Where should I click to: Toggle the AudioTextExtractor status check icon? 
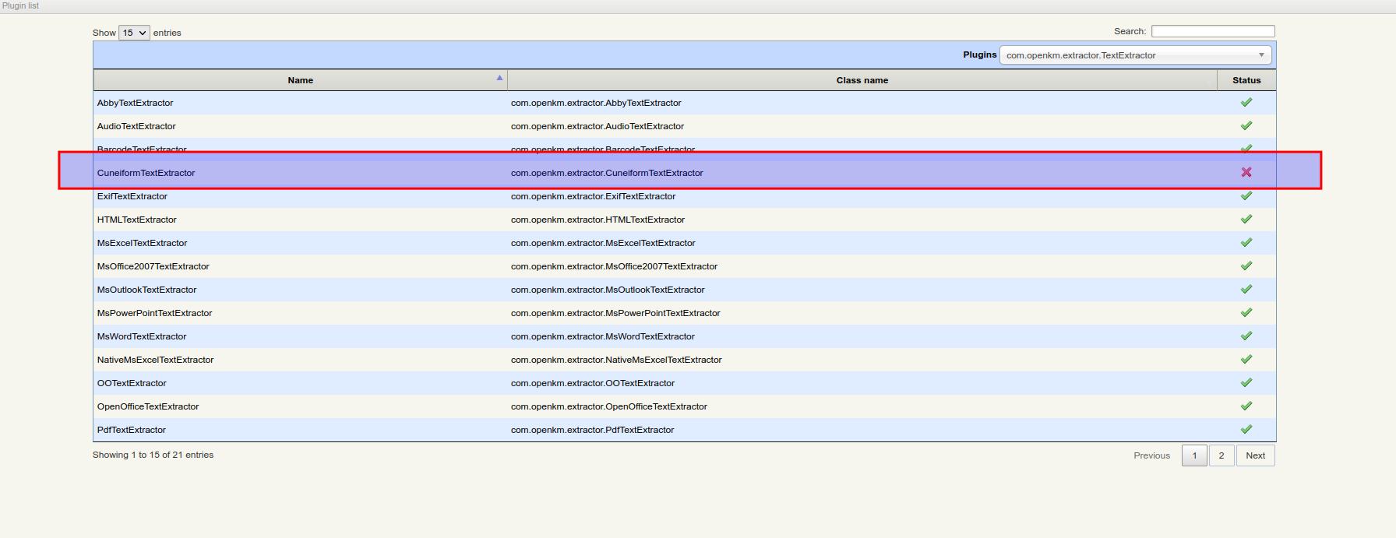pos(1246,125)
